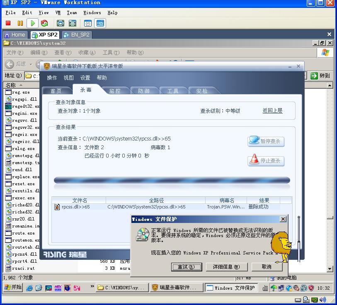Open the Rising 设置 menu
337x305 pixels.
[85, 77]
